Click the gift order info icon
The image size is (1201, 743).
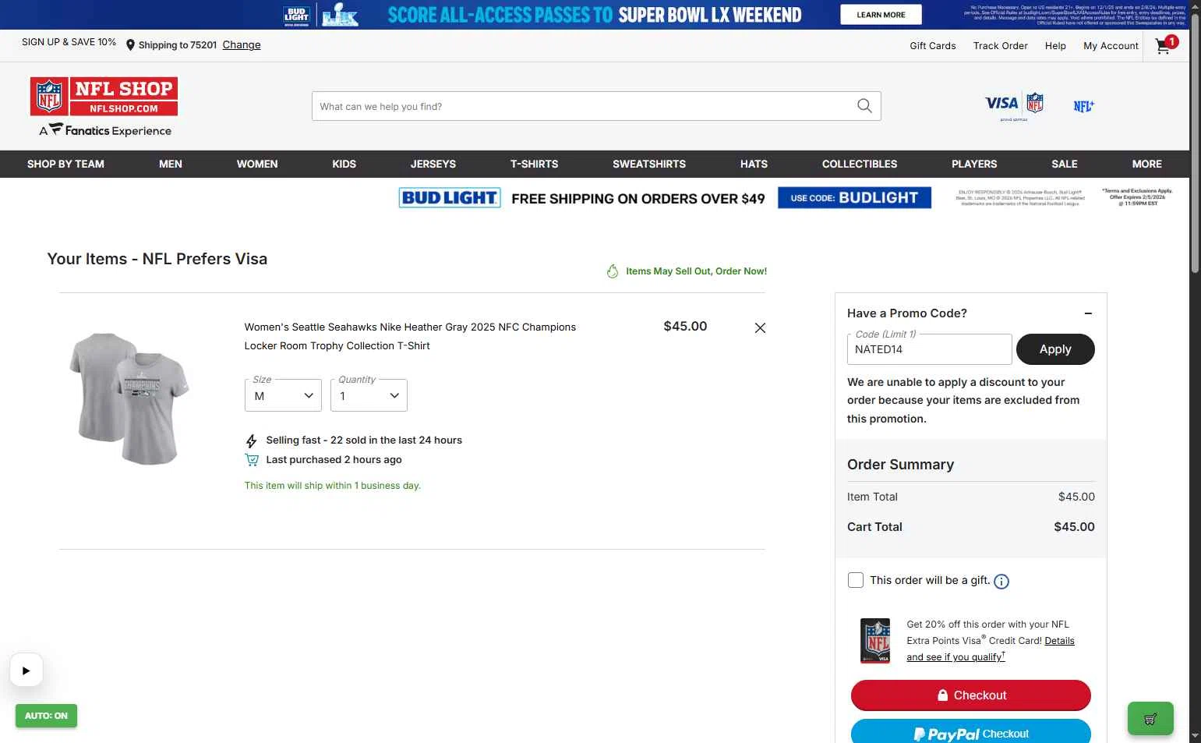[x=1001, y=582]
